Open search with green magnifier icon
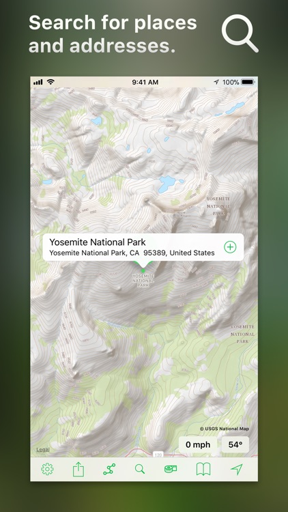288x512 pixels. [140, 469]
